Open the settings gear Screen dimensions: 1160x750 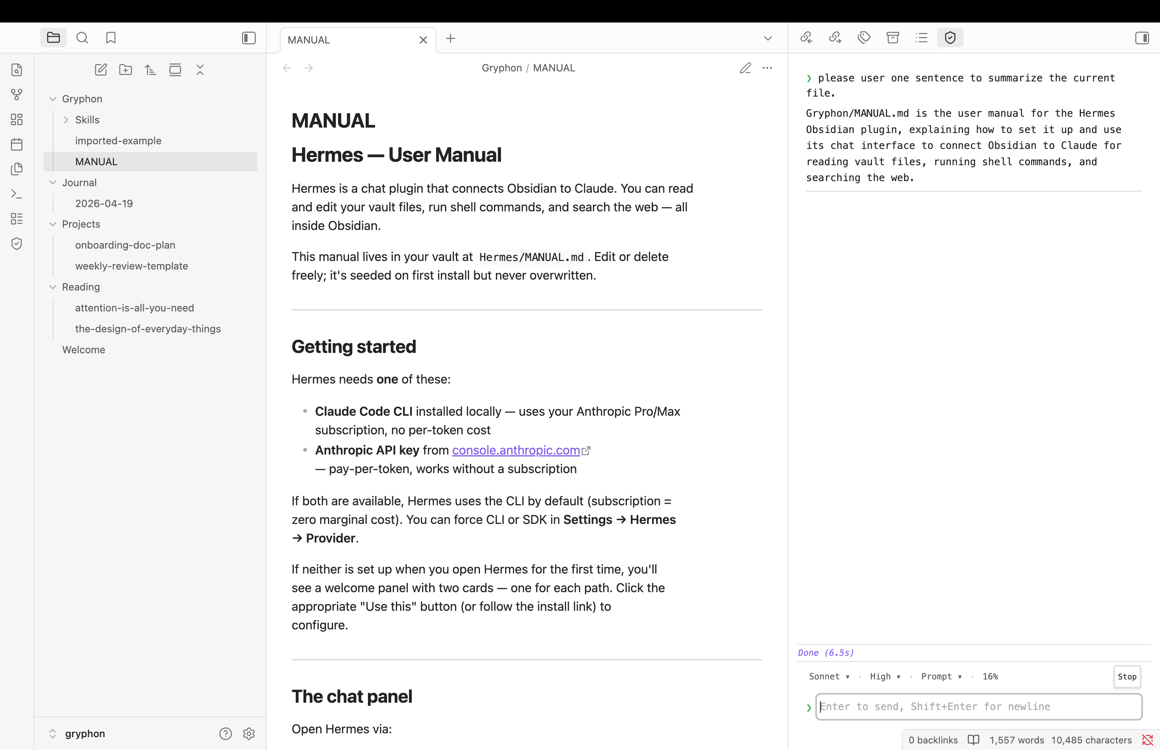pos(249,734)
